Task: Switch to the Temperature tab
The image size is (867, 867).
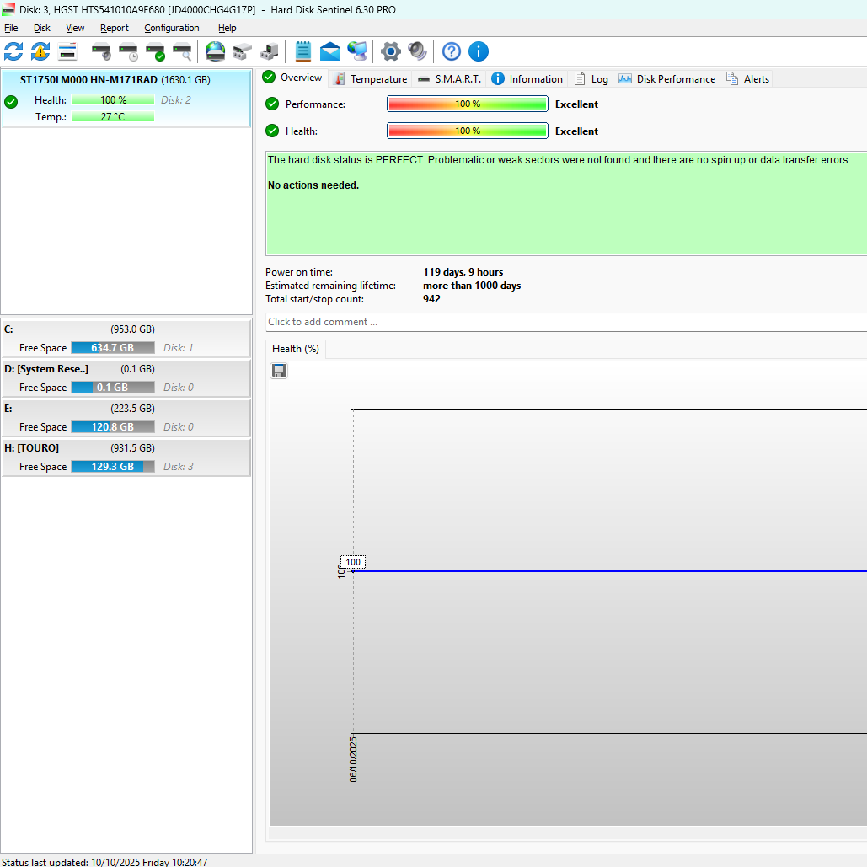Action: coord(370,79)
